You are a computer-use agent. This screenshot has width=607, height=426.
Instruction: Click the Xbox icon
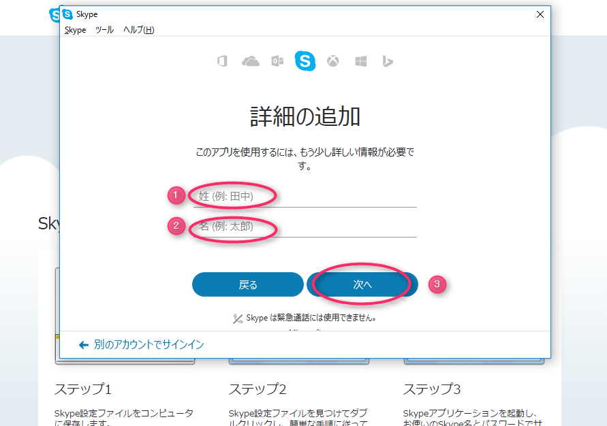click(x=333, y=61)
